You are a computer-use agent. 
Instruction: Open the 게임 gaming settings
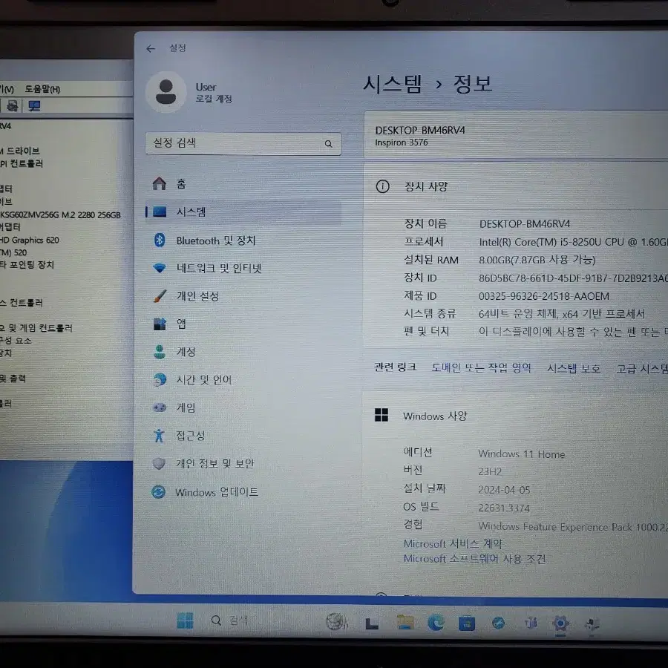(243, 407)
